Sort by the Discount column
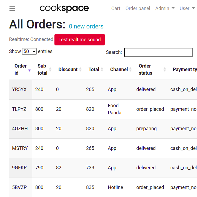The width and height of the screenshot is (197, 197). 68,69
